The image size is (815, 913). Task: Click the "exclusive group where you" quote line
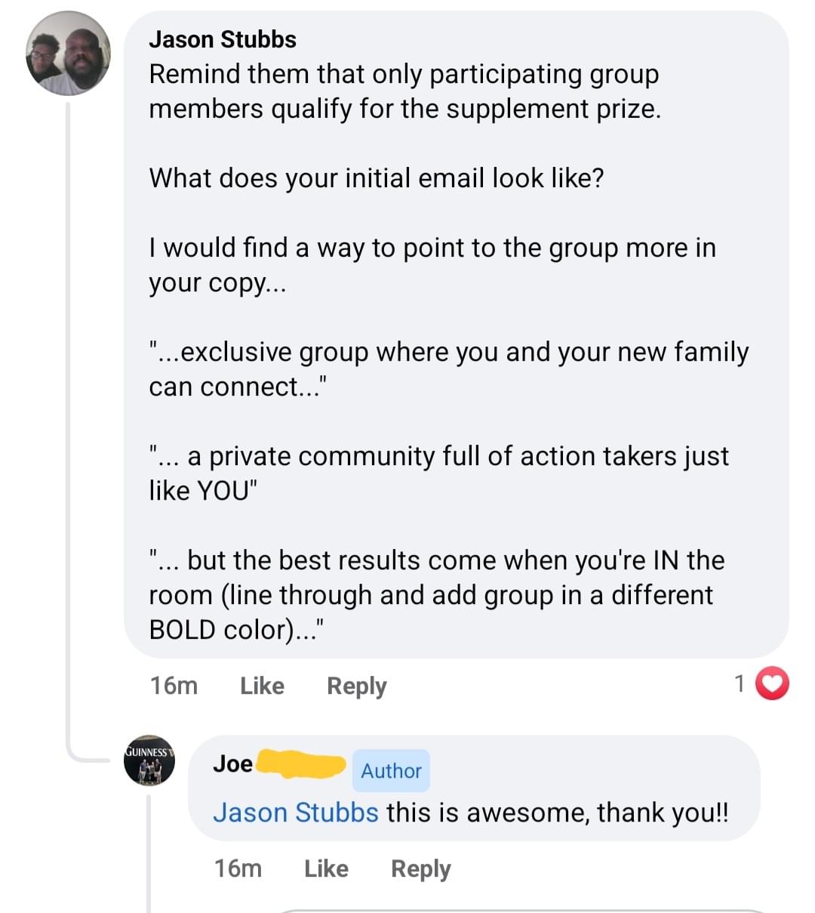coord(448,352)
